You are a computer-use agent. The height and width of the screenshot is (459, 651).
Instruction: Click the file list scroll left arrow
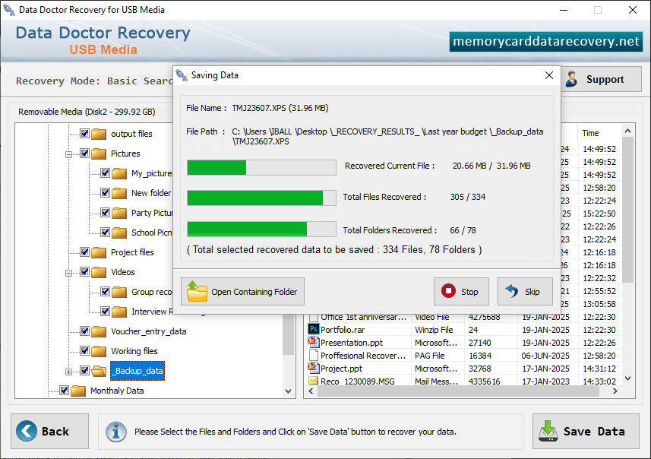[311, 391]
